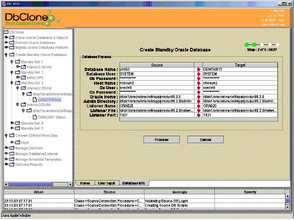Image resolution: width=294 pixels, height=220 pixels.
Task: Select Manage Database/Listener tree item
Action: (x=36, y=154)
